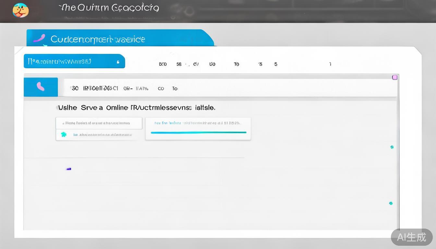Click the small purple marker in empty area

coord(68,169)
